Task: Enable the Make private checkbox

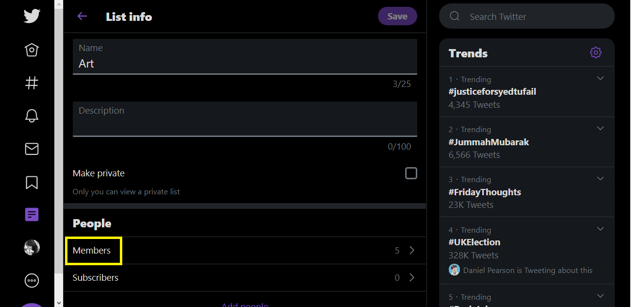Action: (x=411, y=173)
